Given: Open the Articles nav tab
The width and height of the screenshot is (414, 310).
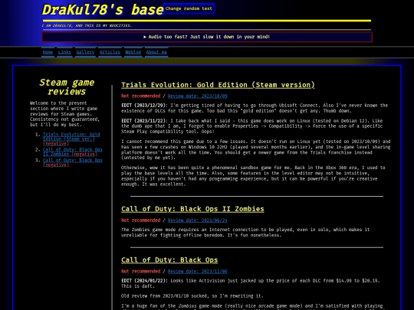Looking at the screenshot, I should pyautogui.click(x=110, y=52).
